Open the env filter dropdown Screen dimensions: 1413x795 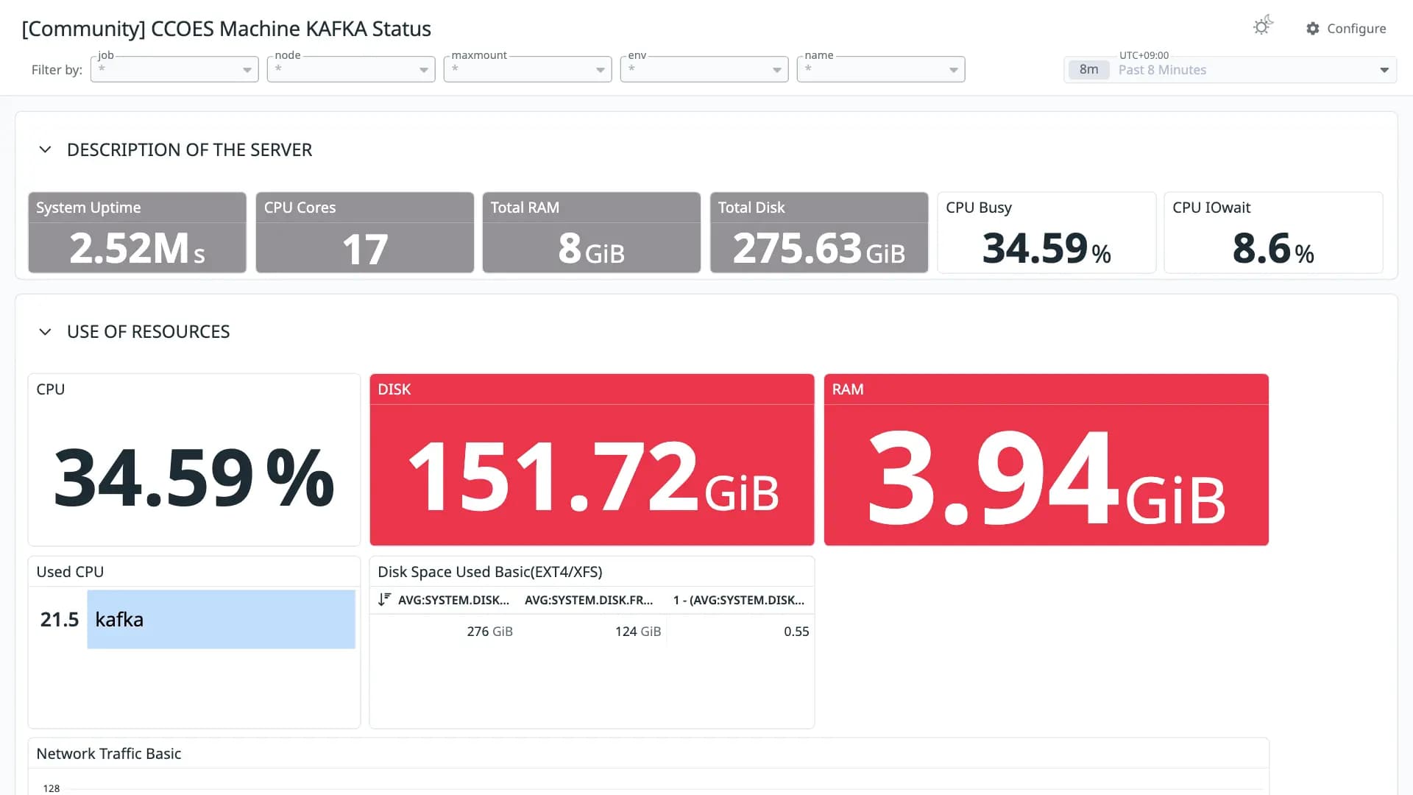[x=704, y=69]
